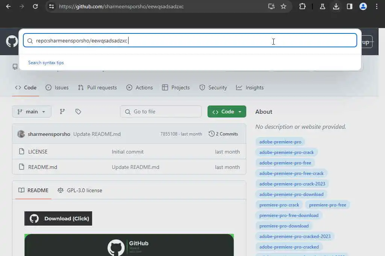Open topic adobe-premiere-pro-cracked-2023
The width and height of the screenshot is (385, 256).
[x=295, y=236]
